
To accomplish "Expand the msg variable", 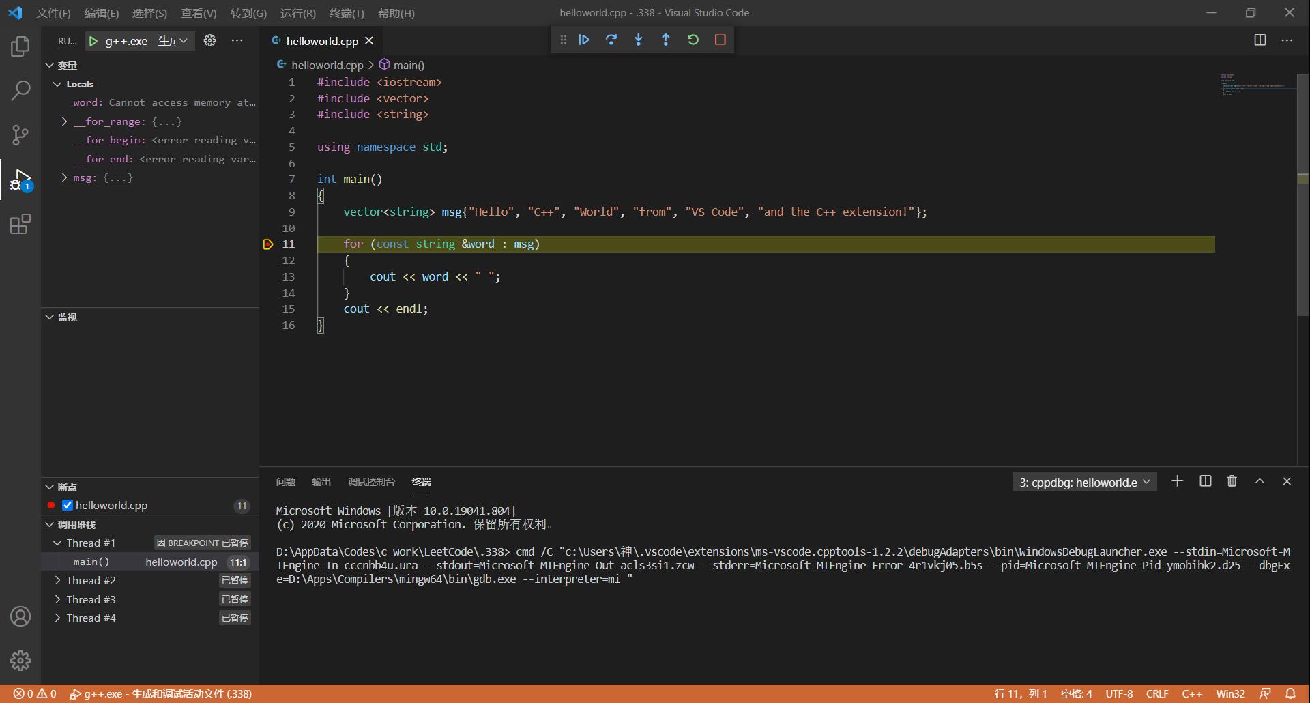I will tap(64, 177).
